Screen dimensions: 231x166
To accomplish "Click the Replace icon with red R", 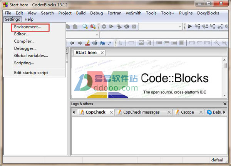I will 93,27.
